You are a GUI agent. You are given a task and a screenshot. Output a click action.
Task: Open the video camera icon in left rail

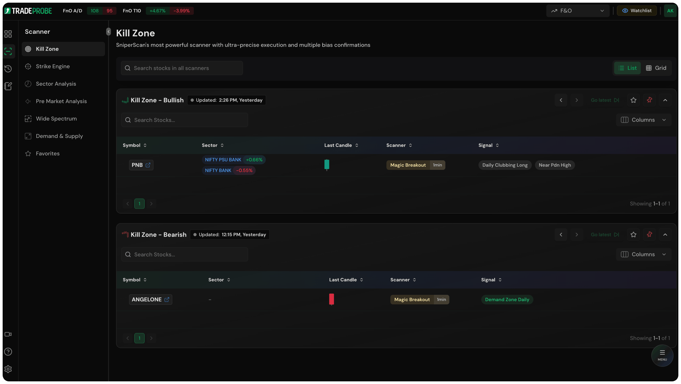click(x=8, y=334)
